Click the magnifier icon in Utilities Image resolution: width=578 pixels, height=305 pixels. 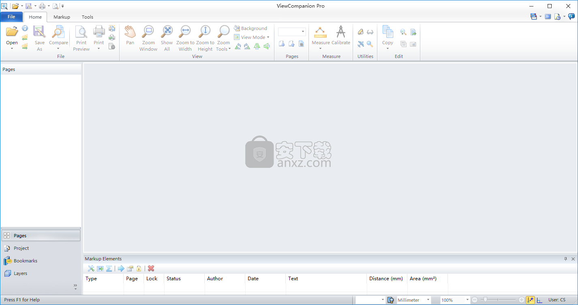click(x=370, y=44)
